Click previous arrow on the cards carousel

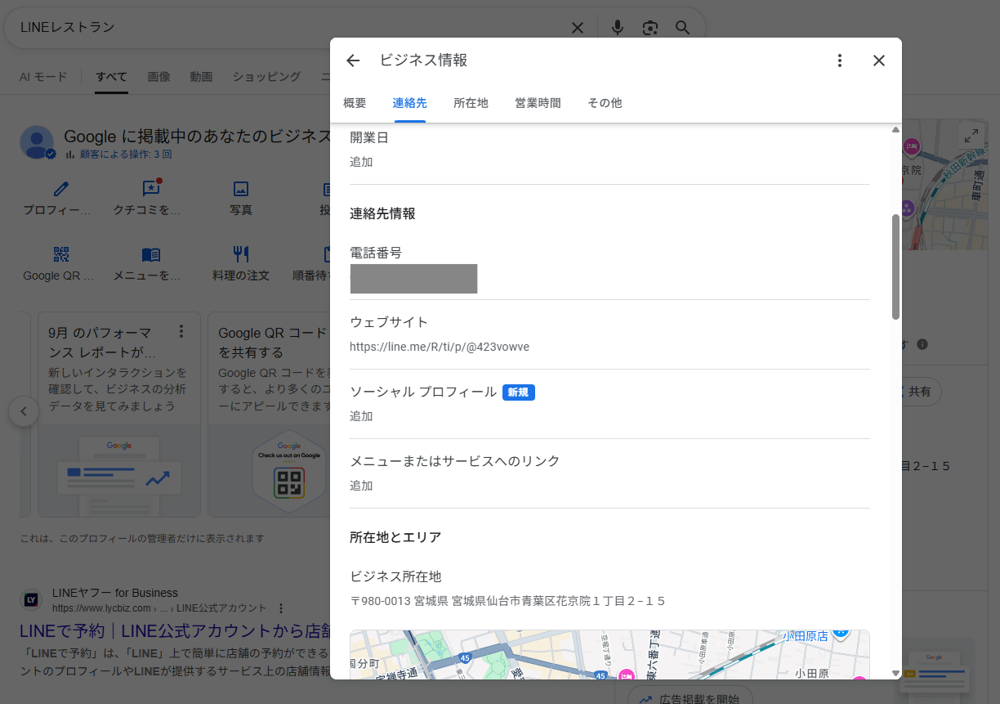click(24, 411)
